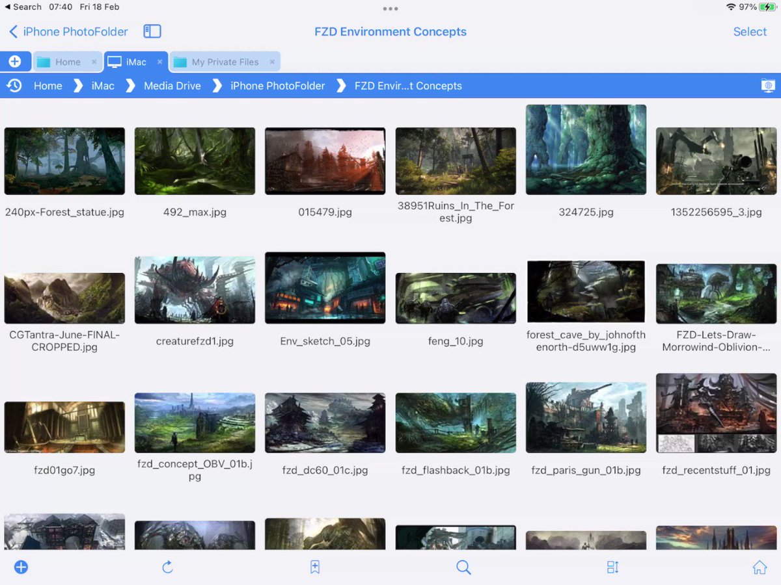Image resolution: width=781 pixels, height=585 pixels.
Task: Add a bookmark for this folder
Action: point(315,567)
